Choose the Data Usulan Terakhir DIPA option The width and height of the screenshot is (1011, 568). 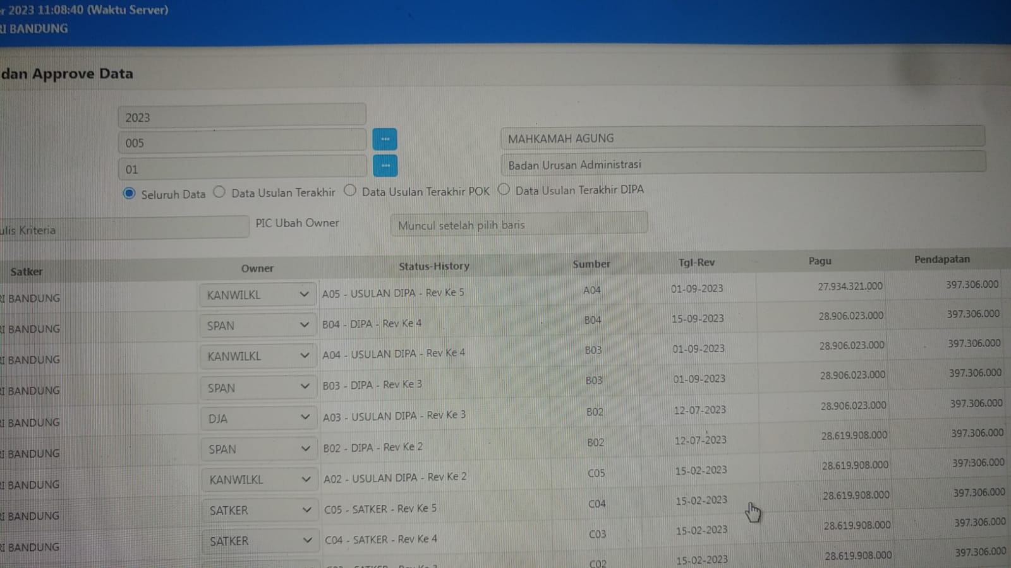point(504,189)
